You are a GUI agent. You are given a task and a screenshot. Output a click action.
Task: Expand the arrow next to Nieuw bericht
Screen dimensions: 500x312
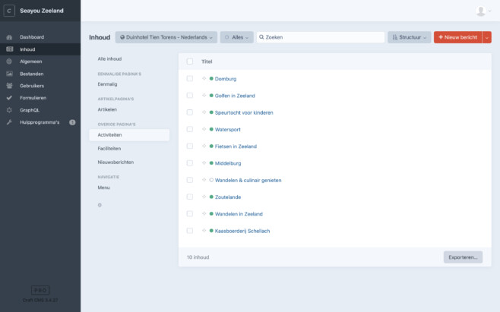487,37
